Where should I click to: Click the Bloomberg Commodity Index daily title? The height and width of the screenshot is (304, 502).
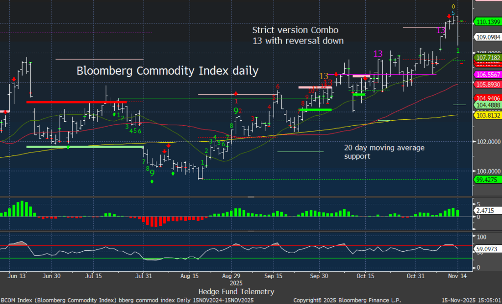pyautogui.click(x=167, y=71)
